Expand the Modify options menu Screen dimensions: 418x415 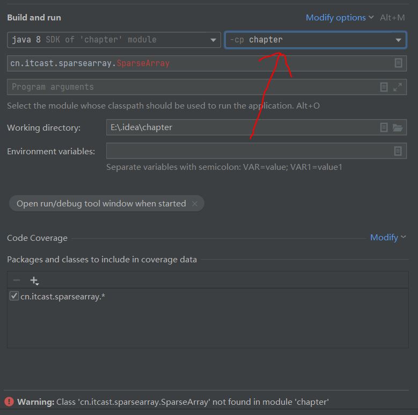point(339,18)
